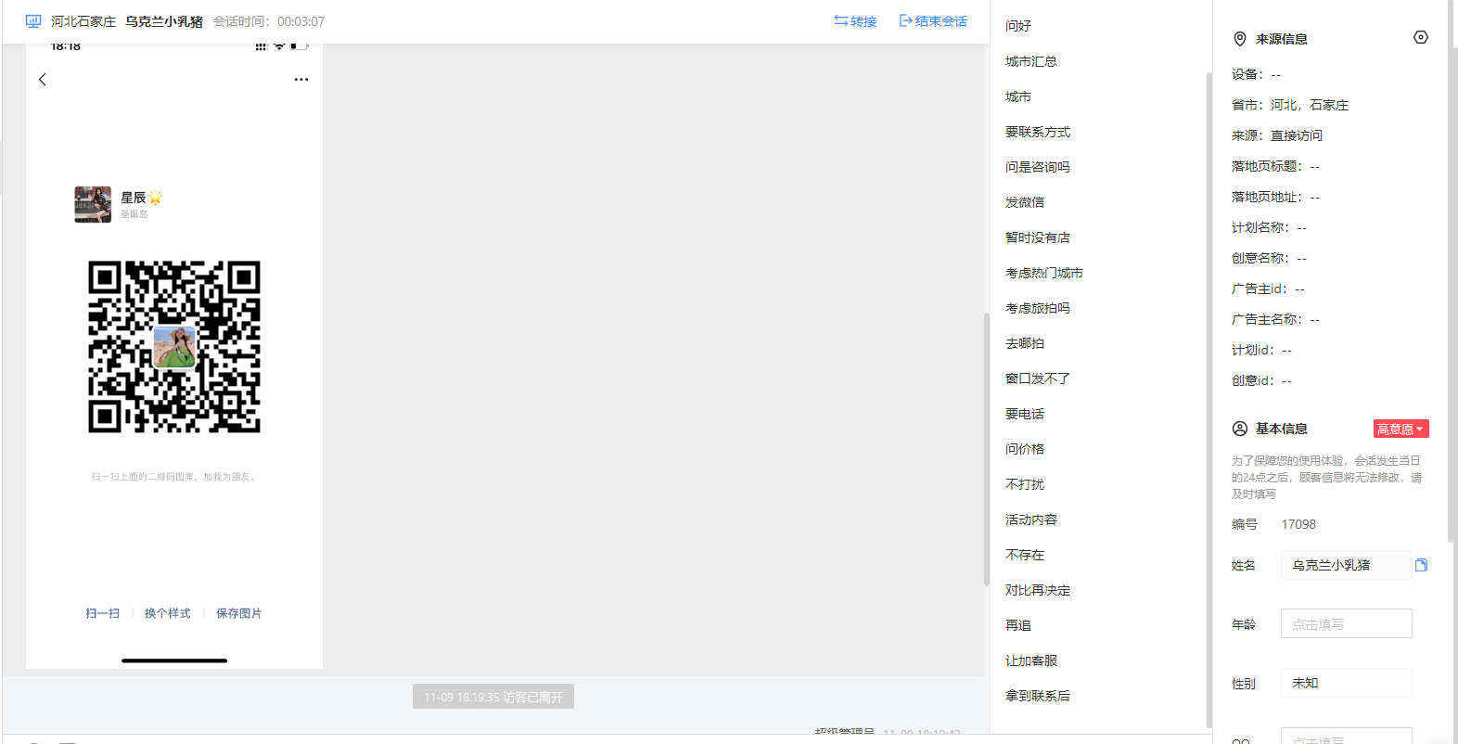Select the 要电话 quick reply
This screenshot has height=744, width=1458.
(x=1025, y=414)
